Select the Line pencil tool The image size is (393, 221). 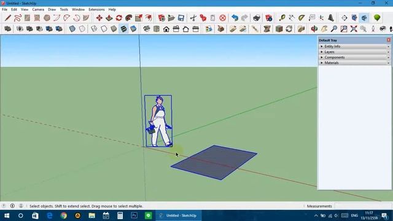[x=8, y=18]
